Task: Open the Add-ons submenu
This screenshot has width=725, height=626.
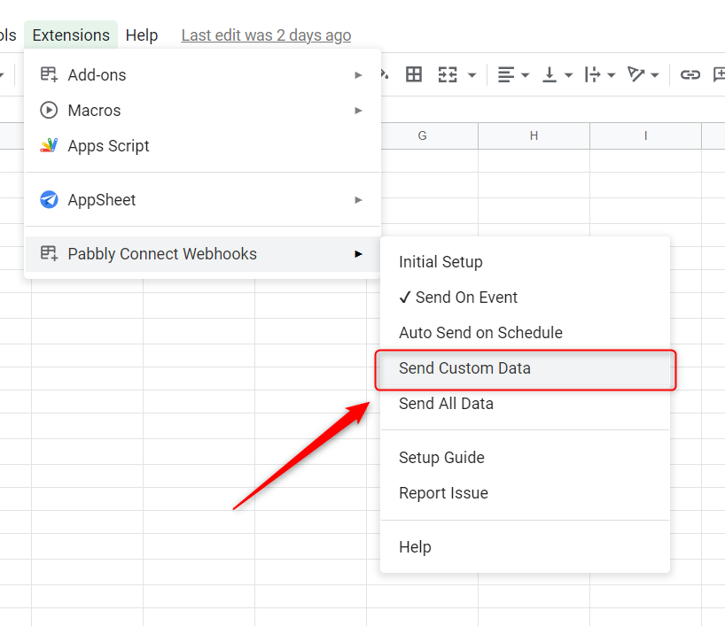Action: 202,75
